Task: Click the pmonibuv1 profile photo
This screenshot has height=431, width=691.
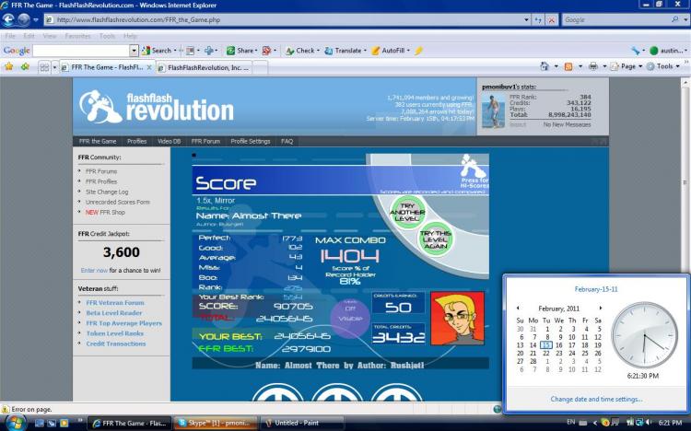Action: click(x=493, y=111)
